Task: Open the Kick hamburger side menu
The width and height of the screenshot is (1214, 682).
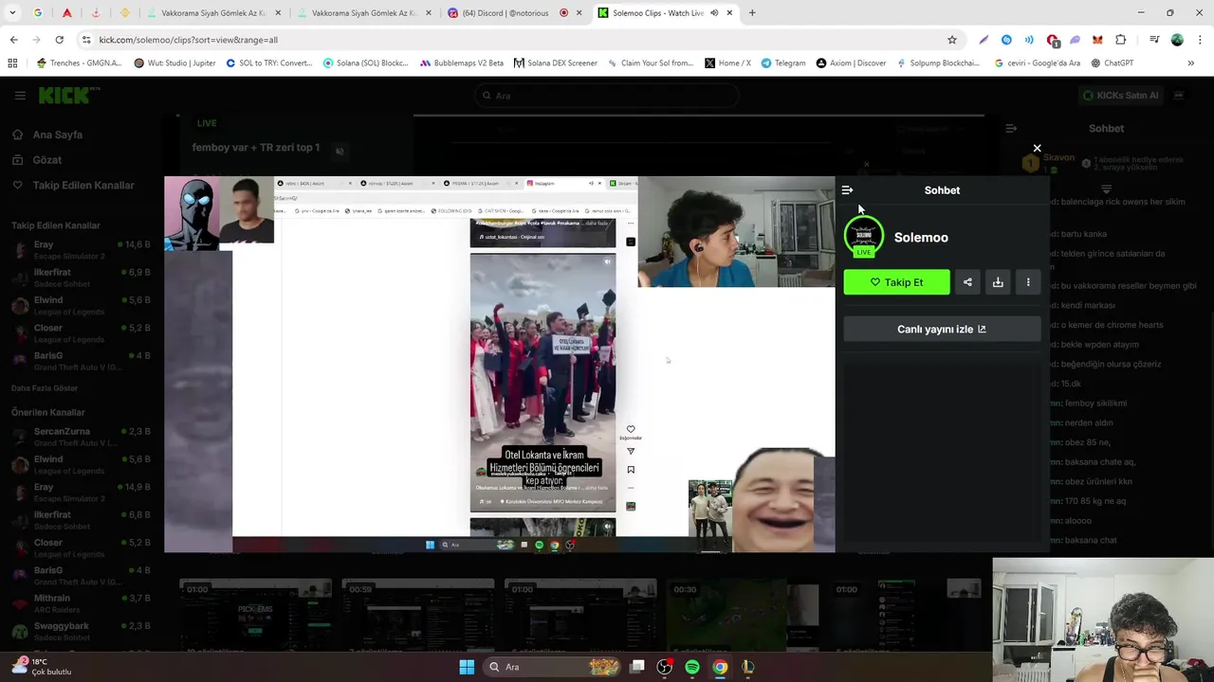Action: pos(20,96)
